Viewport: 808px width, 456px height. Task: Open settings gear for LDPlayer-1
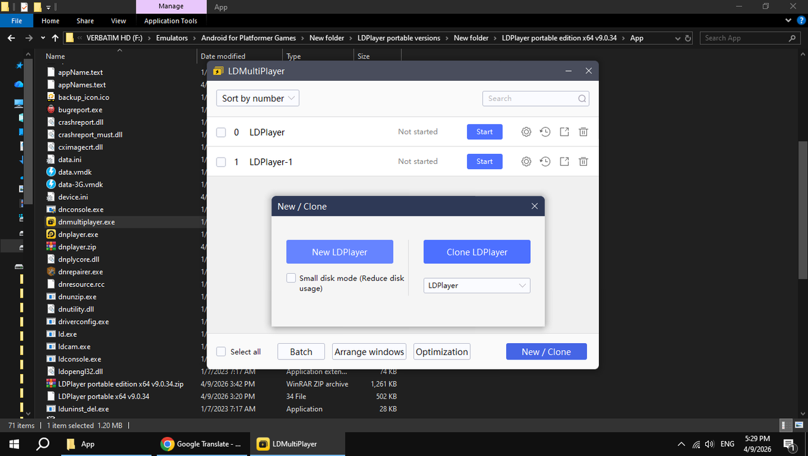tap(526, 161)
